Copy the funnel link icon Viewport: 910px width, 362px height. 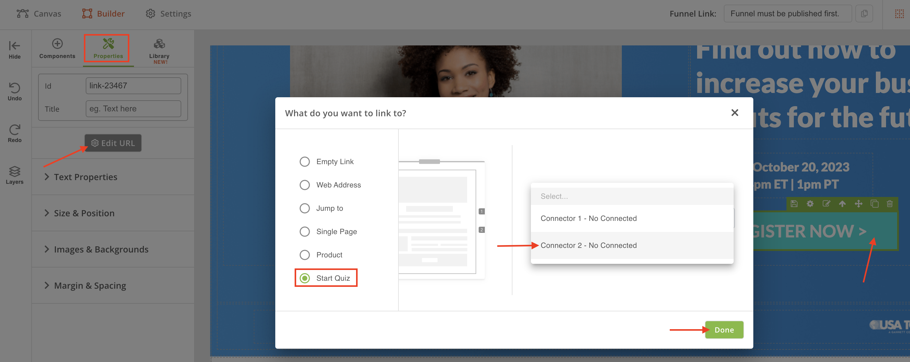point(864,13)
